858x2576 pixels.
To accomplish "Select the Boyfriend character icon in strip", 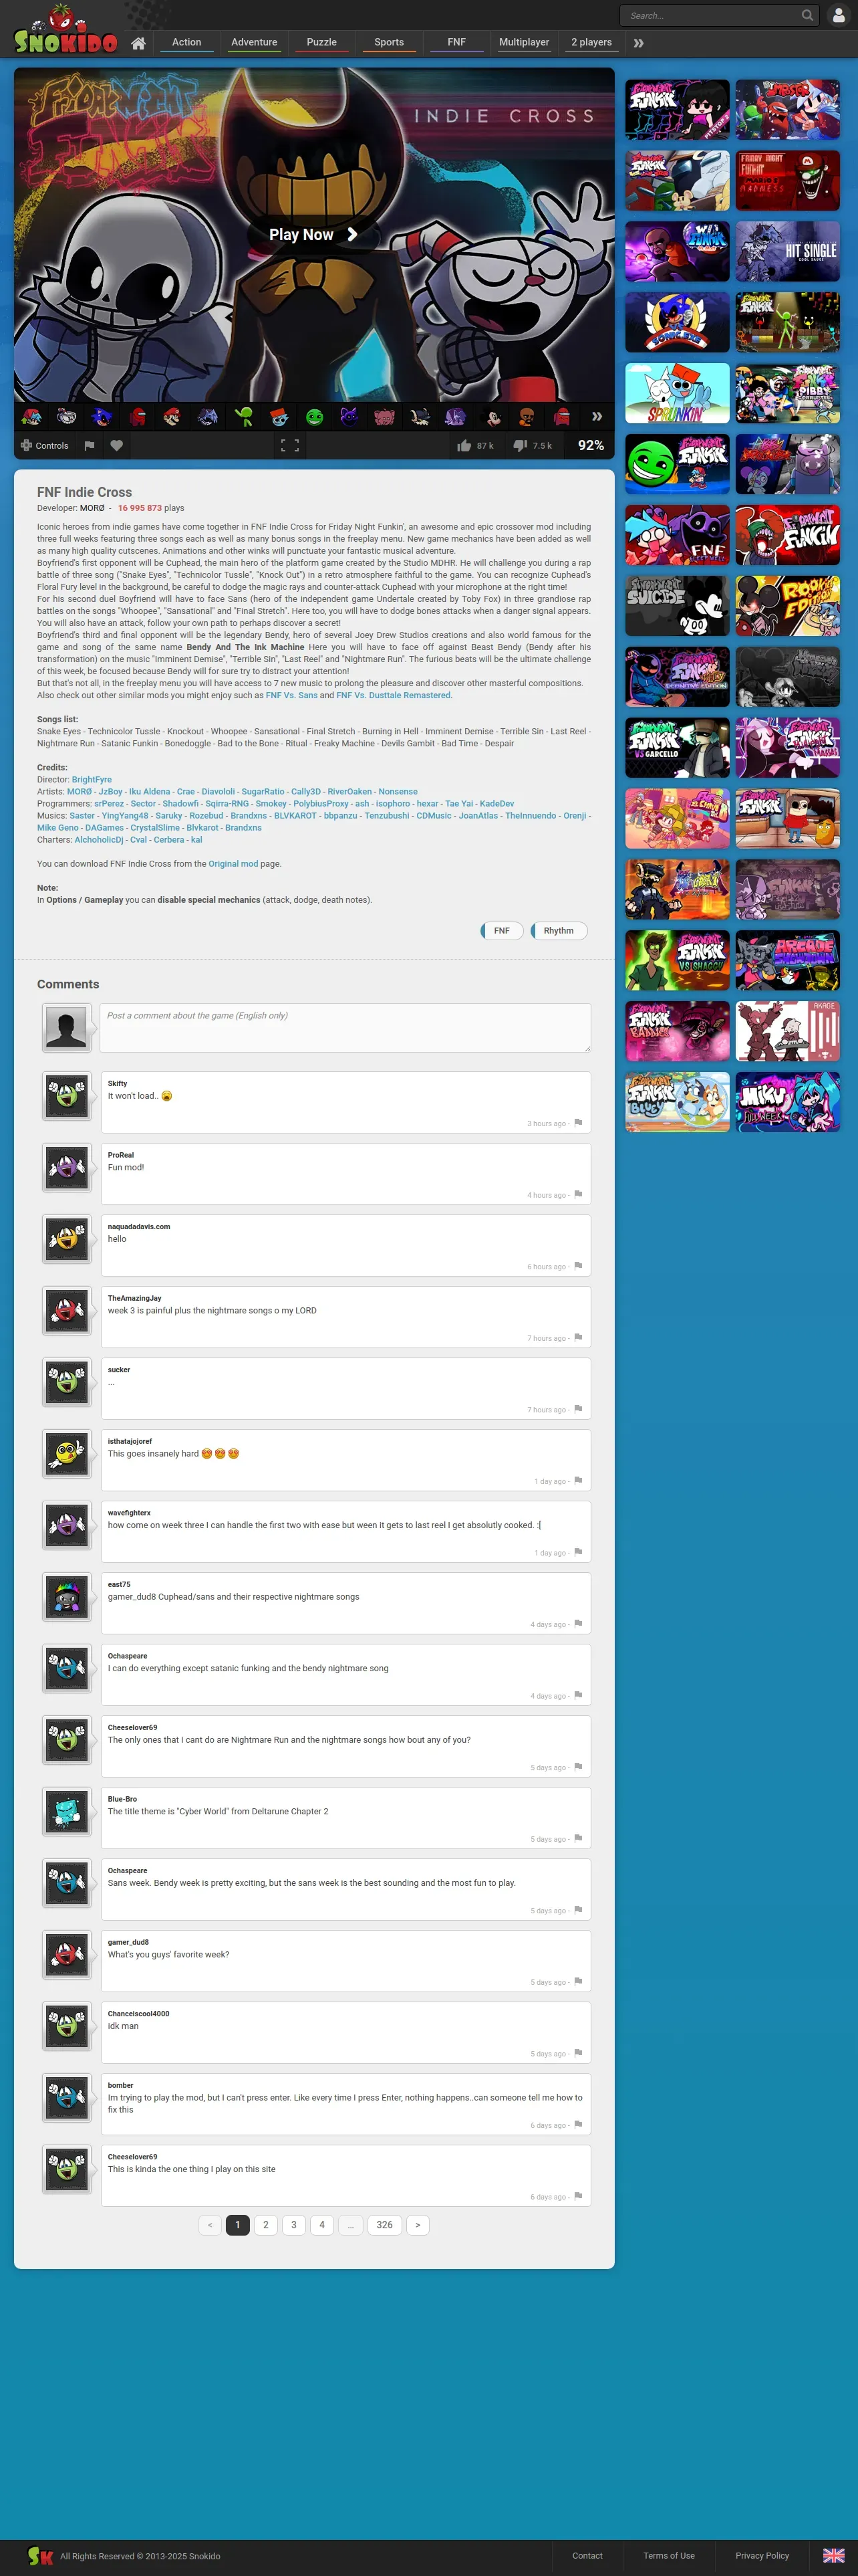I will (32, 417).
